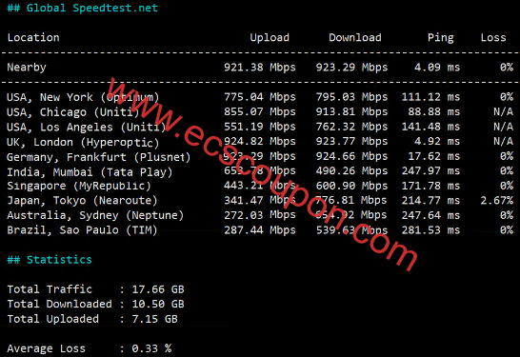Click New York upload 775.04 Mbps

pos(260,97)
